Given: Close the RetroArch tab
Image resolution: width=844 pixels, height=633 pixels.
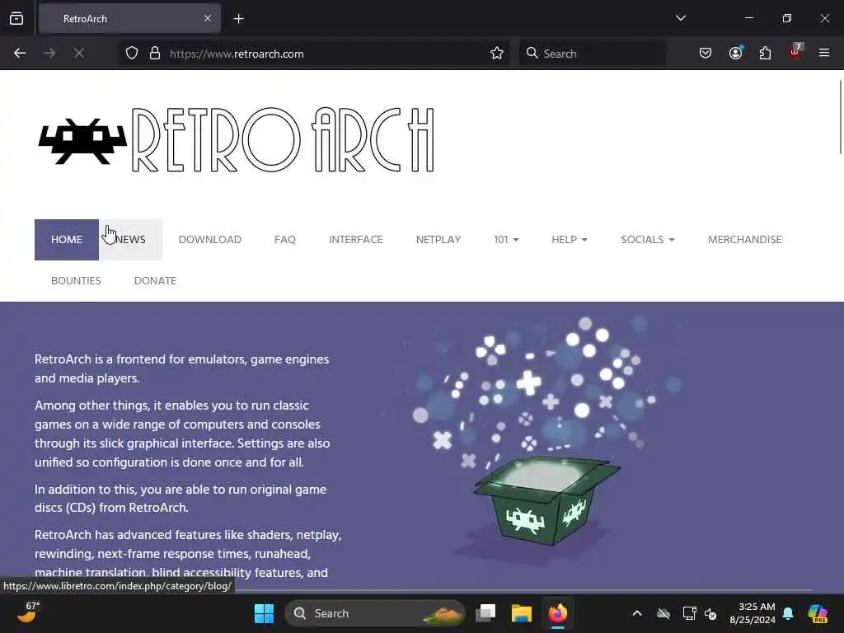Looking at the screenshot, I should pyautogui.click(x=208, y=18).
